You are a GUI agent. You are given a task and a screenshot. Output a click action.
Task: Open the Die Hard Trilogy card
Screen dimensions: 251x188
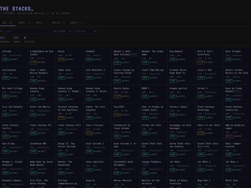pos(14,94)
